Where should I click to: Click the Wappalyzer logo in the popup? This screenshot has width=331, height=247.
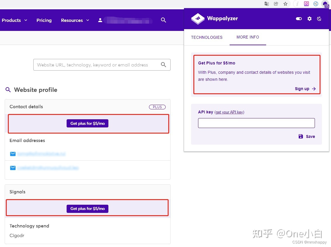point(197,19)
